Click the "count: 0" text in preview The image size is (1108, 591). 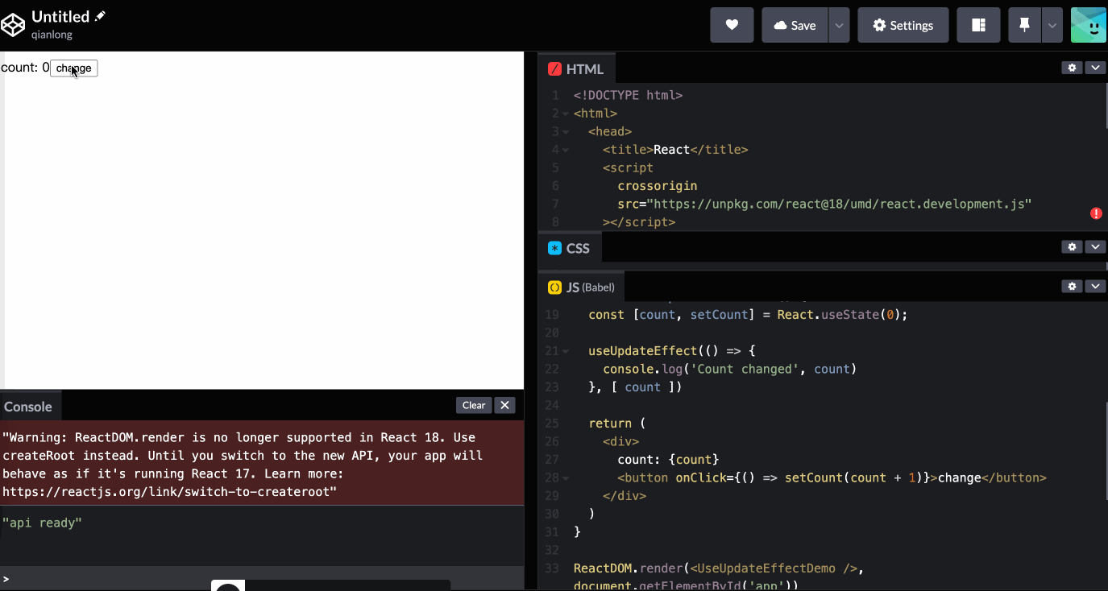click(x=25, y=68)
